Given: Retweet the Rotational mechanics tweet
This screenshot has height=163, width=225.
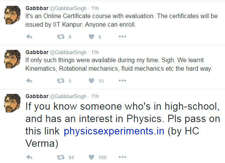Looking at the screenshot, I should point(61,81).
